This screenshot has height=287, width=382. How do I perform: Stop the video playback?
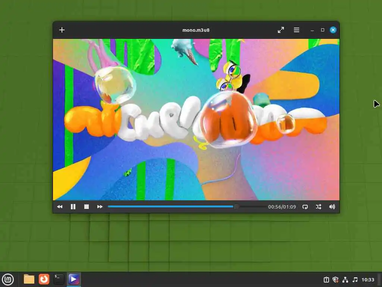[x=87, y=207]
